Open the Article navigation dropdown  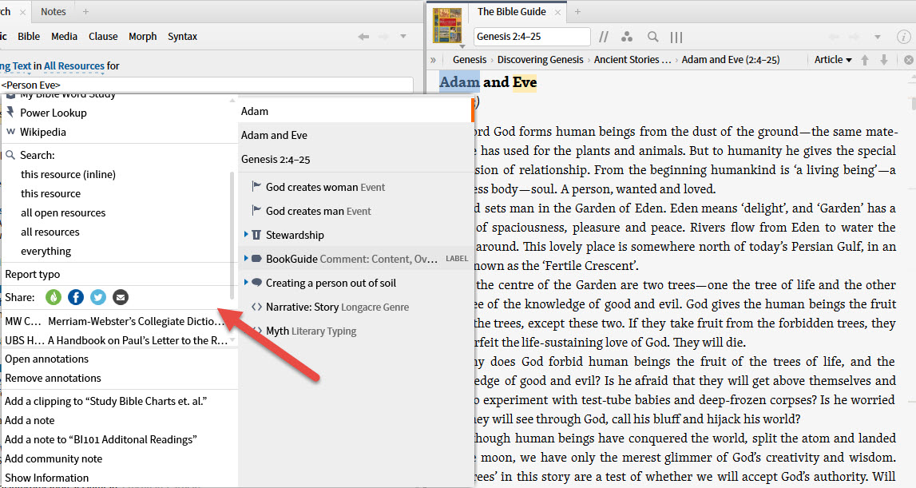click(833, 60)
